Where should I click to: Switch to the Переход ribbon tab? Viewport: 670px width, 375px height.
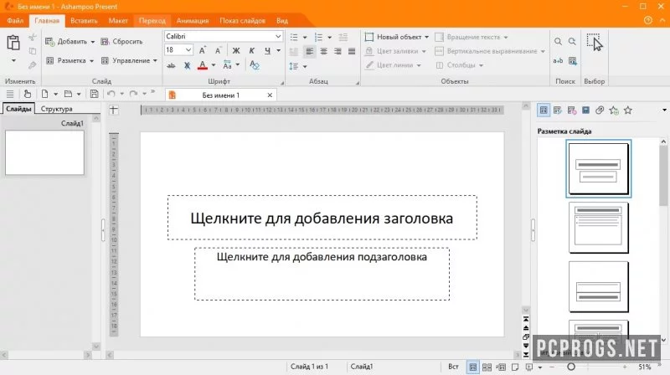[x=152, y=20]
